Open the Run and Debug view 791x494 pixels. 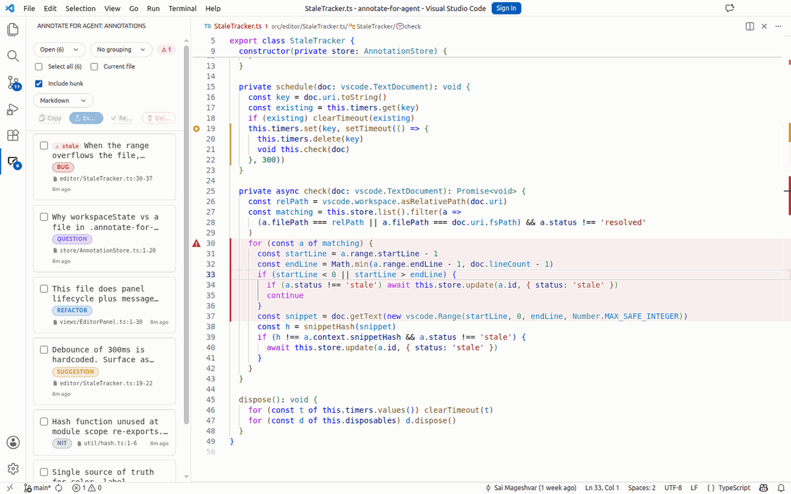point(13,109)
